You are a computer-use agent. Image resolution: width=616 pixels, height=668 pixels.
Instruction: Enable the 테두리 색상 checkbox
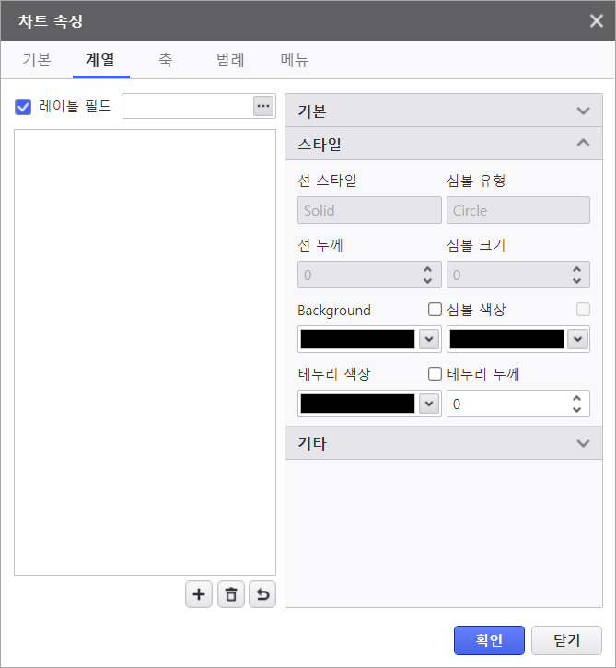pyautogui.click(x=435, y=374)
